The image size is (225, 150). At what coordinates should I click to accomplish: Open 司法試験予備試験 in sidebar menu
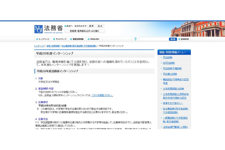[172, 68]
